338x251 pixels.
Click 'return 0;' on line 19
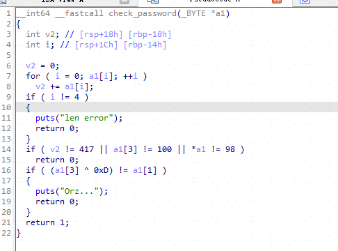(57, 201)
